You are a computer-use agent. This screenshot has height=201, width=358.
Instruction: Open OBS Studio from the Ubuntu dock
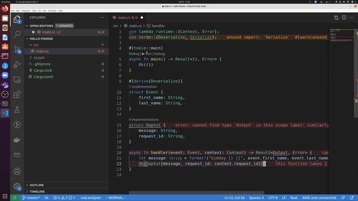pyautogui.click(x=5, y=94)
